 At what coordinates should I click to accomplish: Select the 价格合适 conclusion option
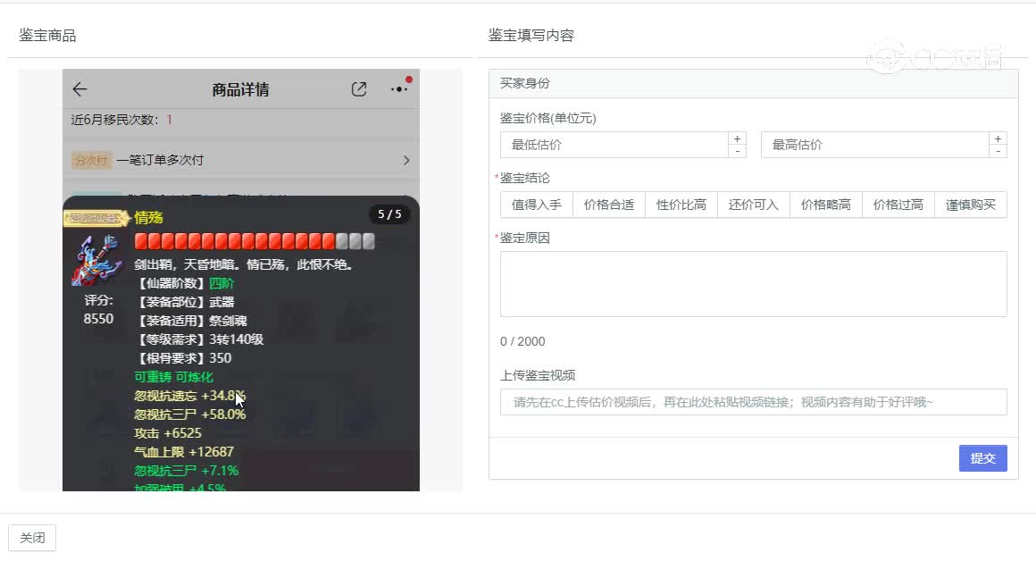tap(609, 205)
